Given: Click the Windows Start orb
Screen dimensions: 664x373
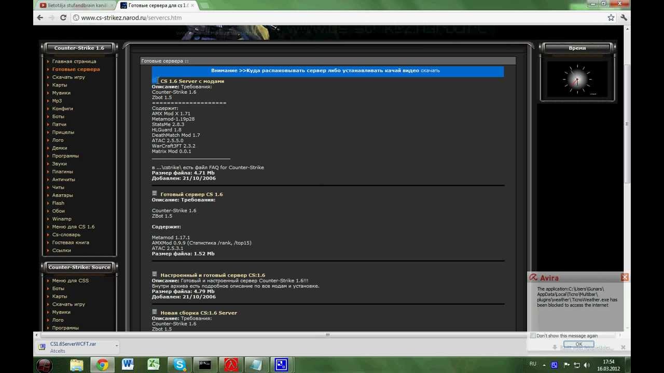Looking at the screenshot, I should [x=45, y=365].
